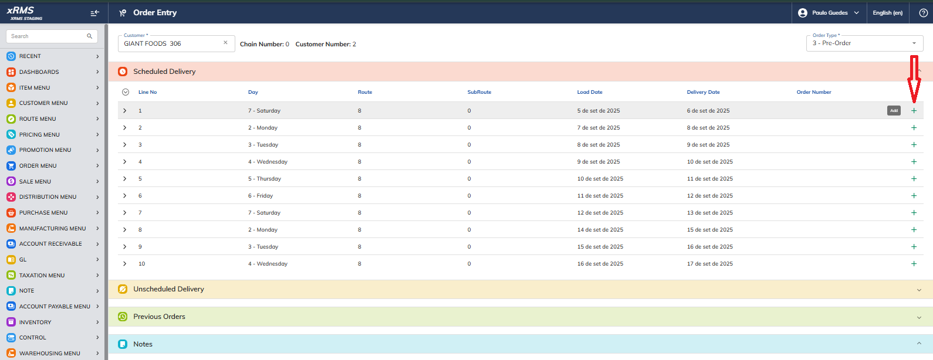This screenshot has width=933, height=360.
Task: Open the help question mark icon
Action: pyautogui.click(x=923, y=13)
